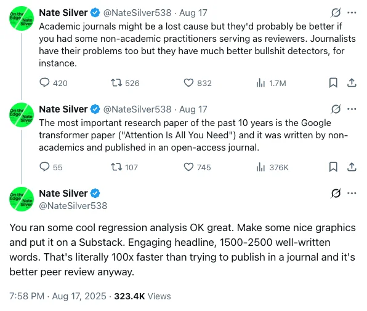Share the transformer paper tweet
367x311 pixels.
pos(352,167)
